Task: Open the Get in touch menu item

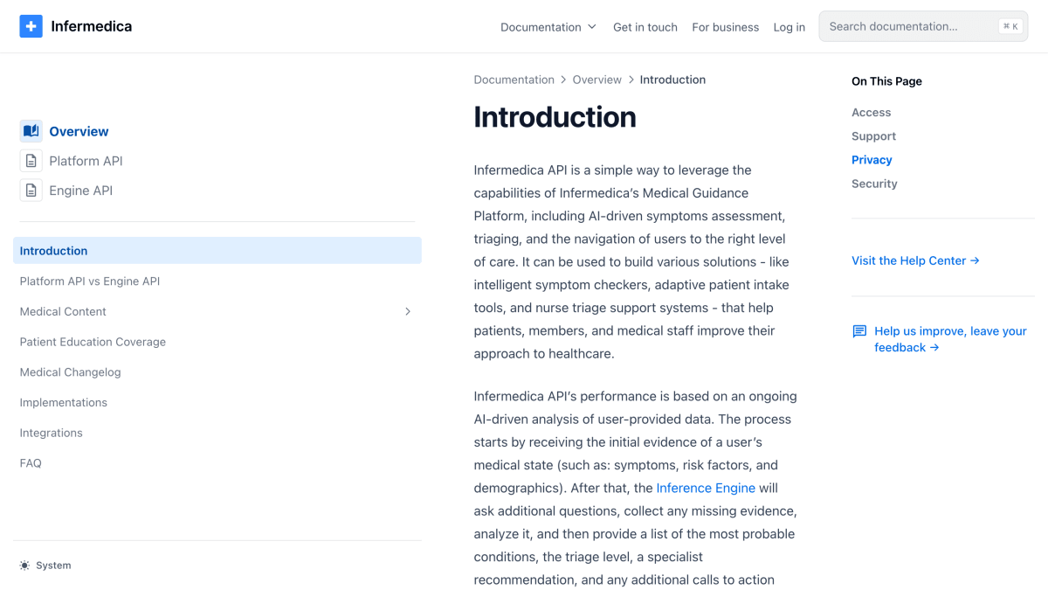Action: [x=645, y=27]
